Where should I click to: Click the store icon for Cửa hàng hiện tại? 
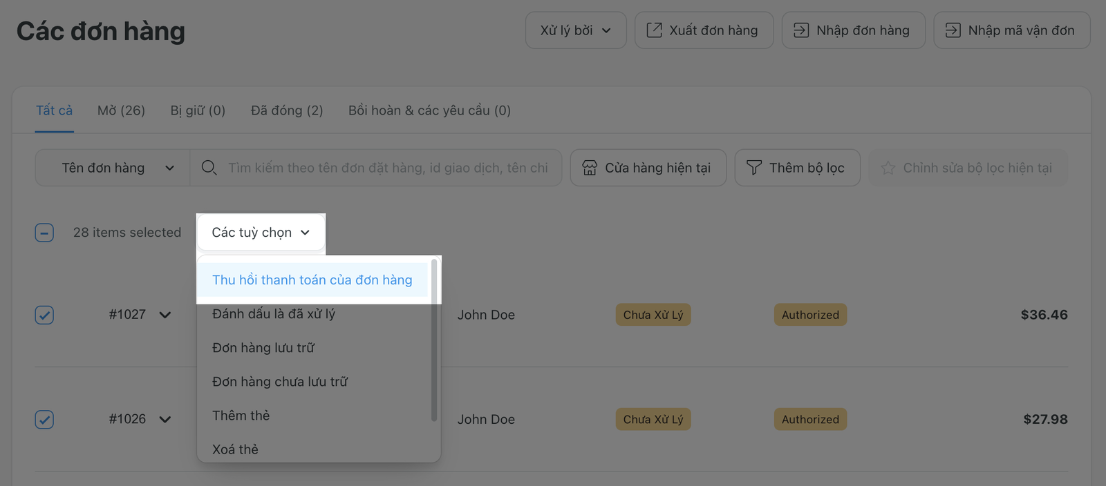(590, 168)
